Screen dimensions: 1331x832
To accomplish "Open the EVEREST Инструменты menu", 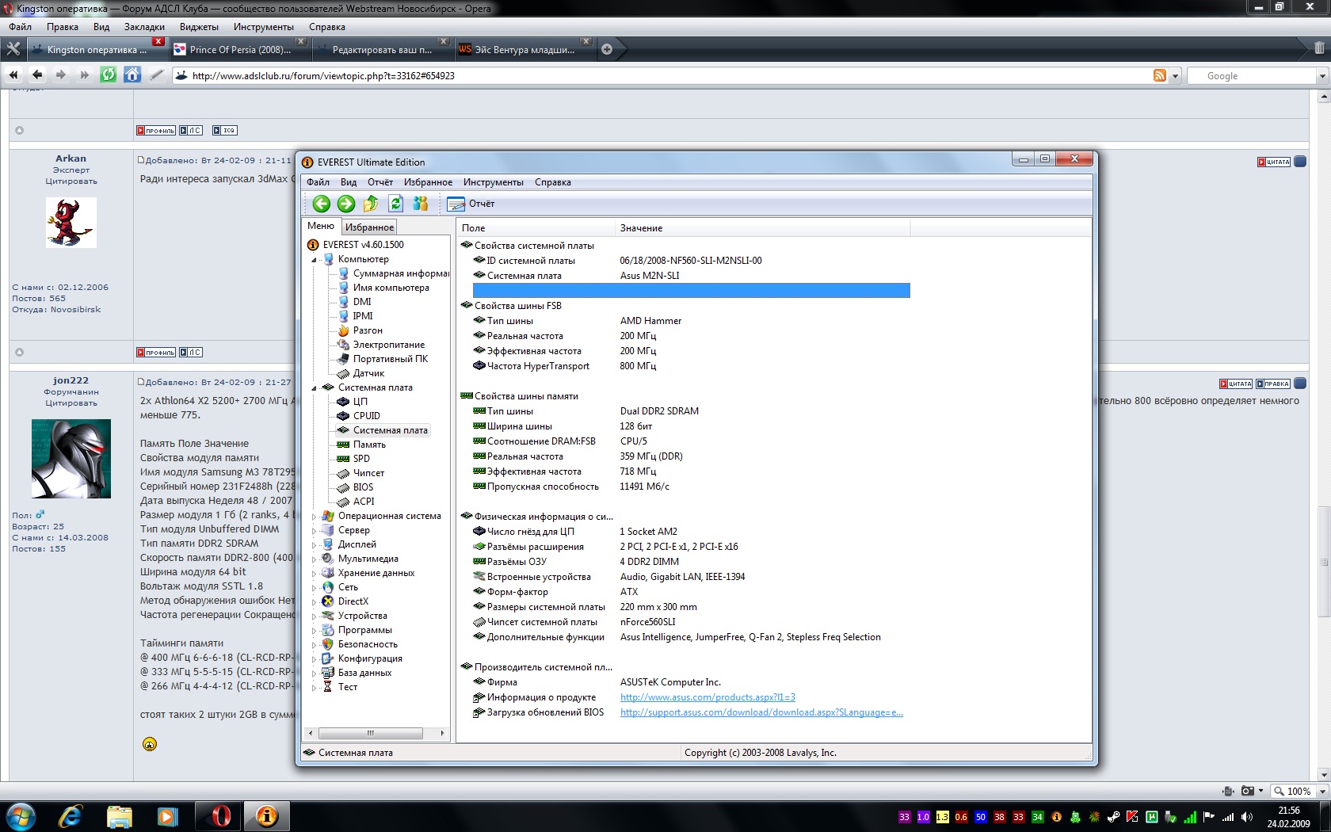I will pos(494,182).
